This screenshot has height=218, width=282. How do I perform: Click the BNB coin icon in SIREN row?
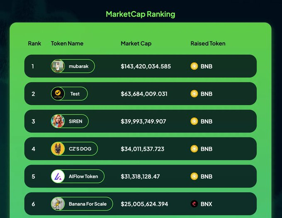point(194,121)
